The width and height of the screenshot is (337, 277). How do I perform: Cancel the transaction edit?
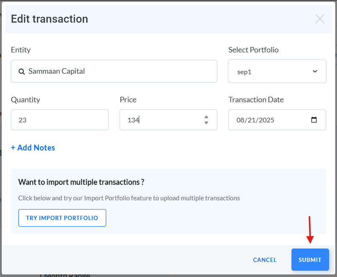tap(265, 260)
